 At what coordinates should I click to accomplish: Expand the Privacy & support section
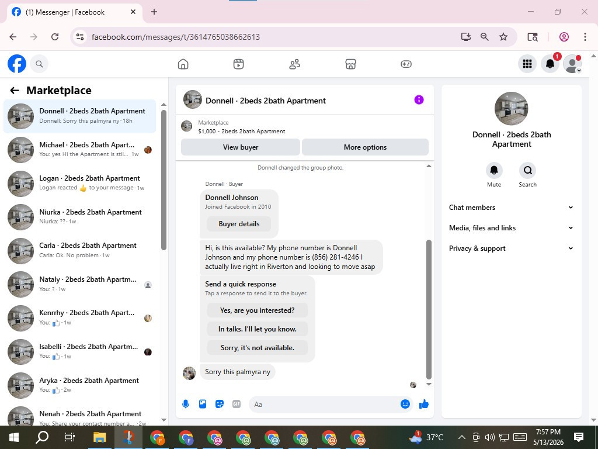511,248
